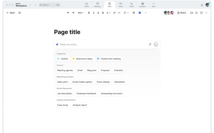Choose the Press release template
214x133 pixels.
coord(103,82)
